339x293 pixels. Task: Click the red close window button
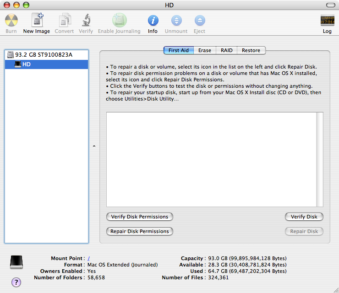pyautogui.click(x=7, y=5)
